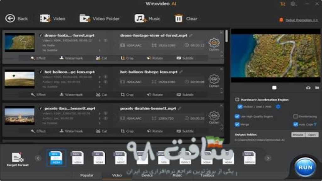Viewport: 322px width, 181px height.
Task: Open Subtitle for drone-footage video
Action: (x=185, y=58)
